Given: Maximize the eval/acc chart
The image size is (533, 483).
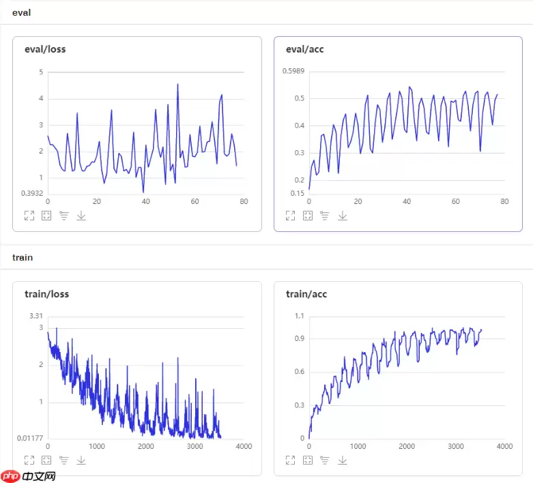Looking at the screenshot, I should 290,216.
